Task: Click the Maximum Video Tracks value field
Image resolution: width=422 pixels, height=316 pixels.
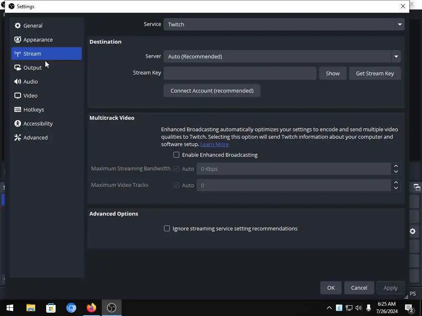Action: (x=293, y=185)
